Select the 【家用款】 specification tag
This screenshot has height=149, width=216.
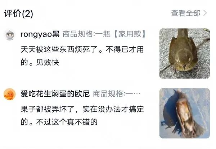pos(130,34)
